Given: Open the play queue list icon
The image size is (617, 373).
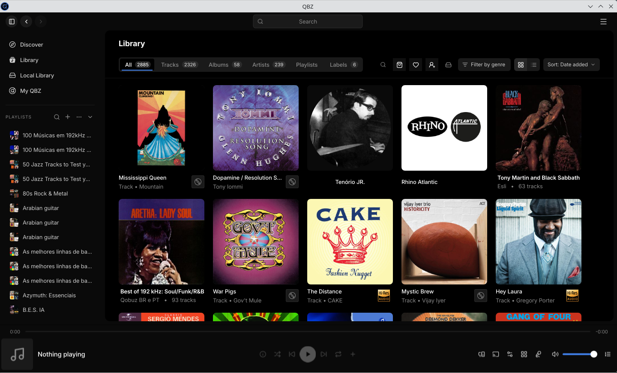Looking at the screenshot, I should point(608,354).
